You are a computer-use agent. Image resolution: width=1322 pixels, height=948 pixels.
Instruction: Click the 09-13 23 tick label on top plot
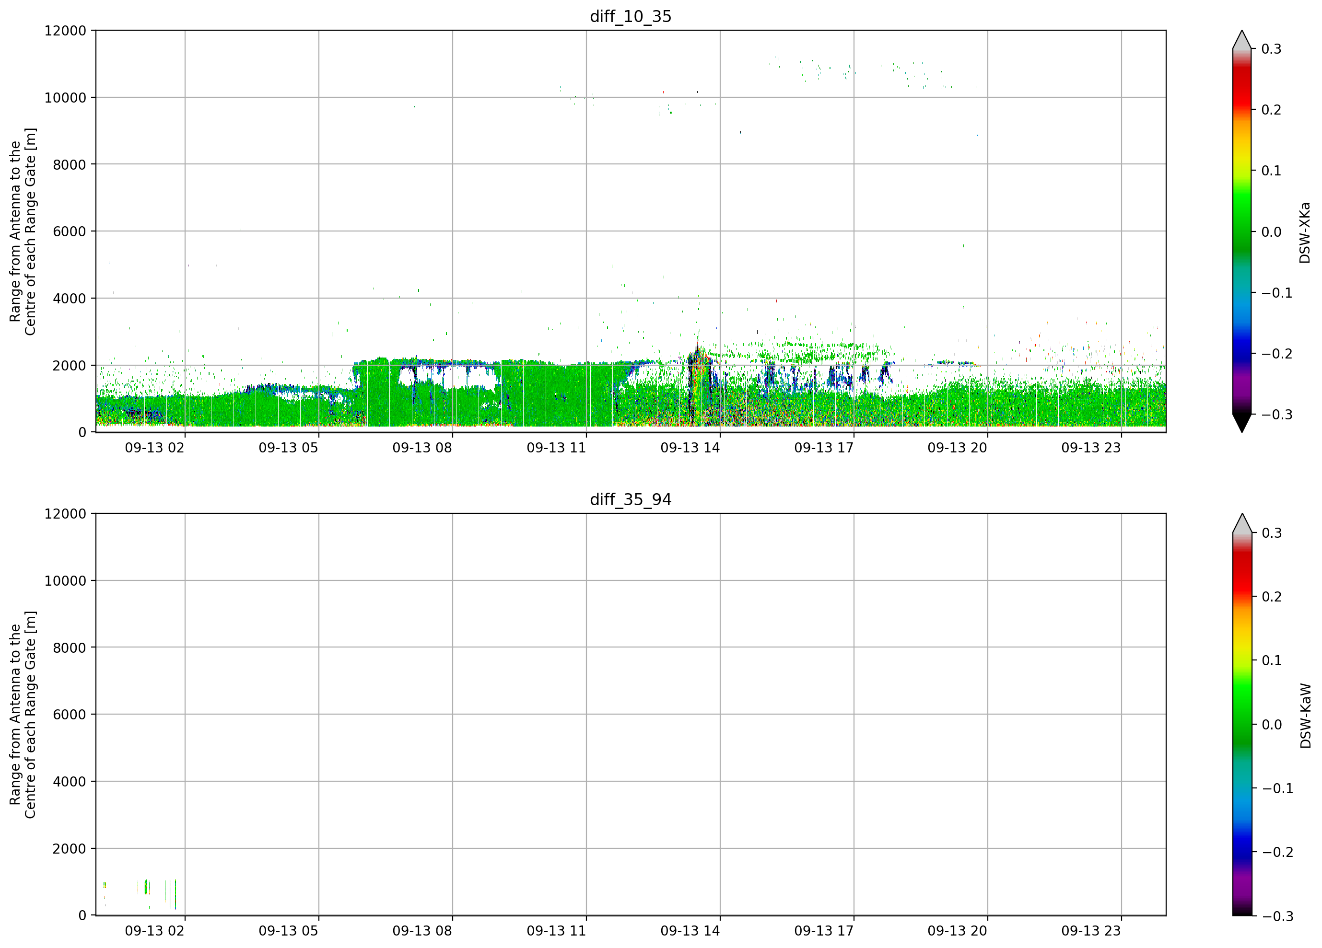pyautogui.click(x=1091, y=448)
